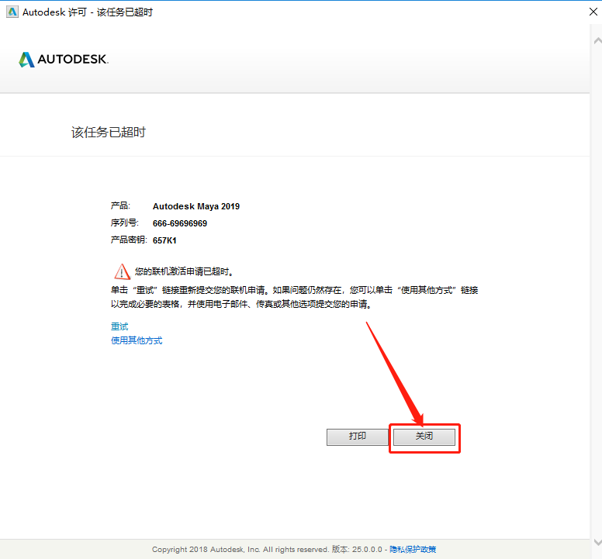Click the scrollbar up arrow
The height and width of the screenshot is (559, 602).
(x=597, y=40)
